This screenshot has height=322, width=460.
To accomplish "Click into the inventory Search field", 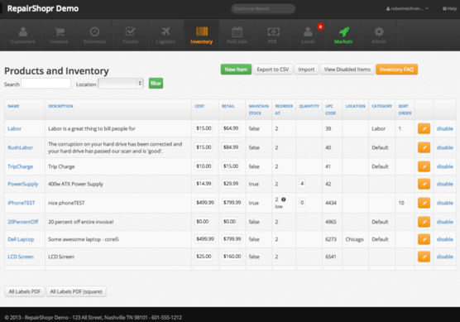I will coord(46,84).
